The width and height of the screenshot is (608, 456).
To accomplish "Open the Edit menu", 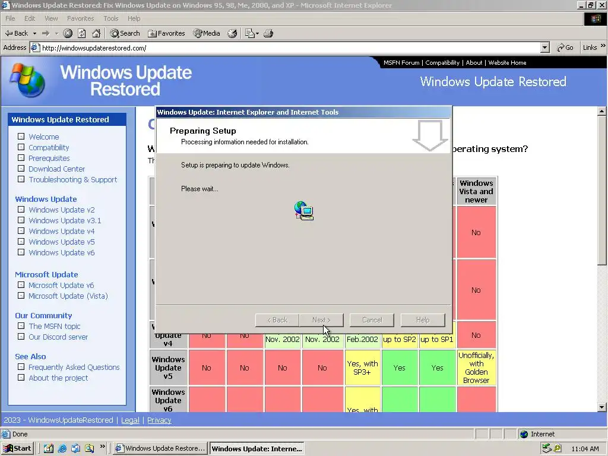I will click(x=30, y=18).
